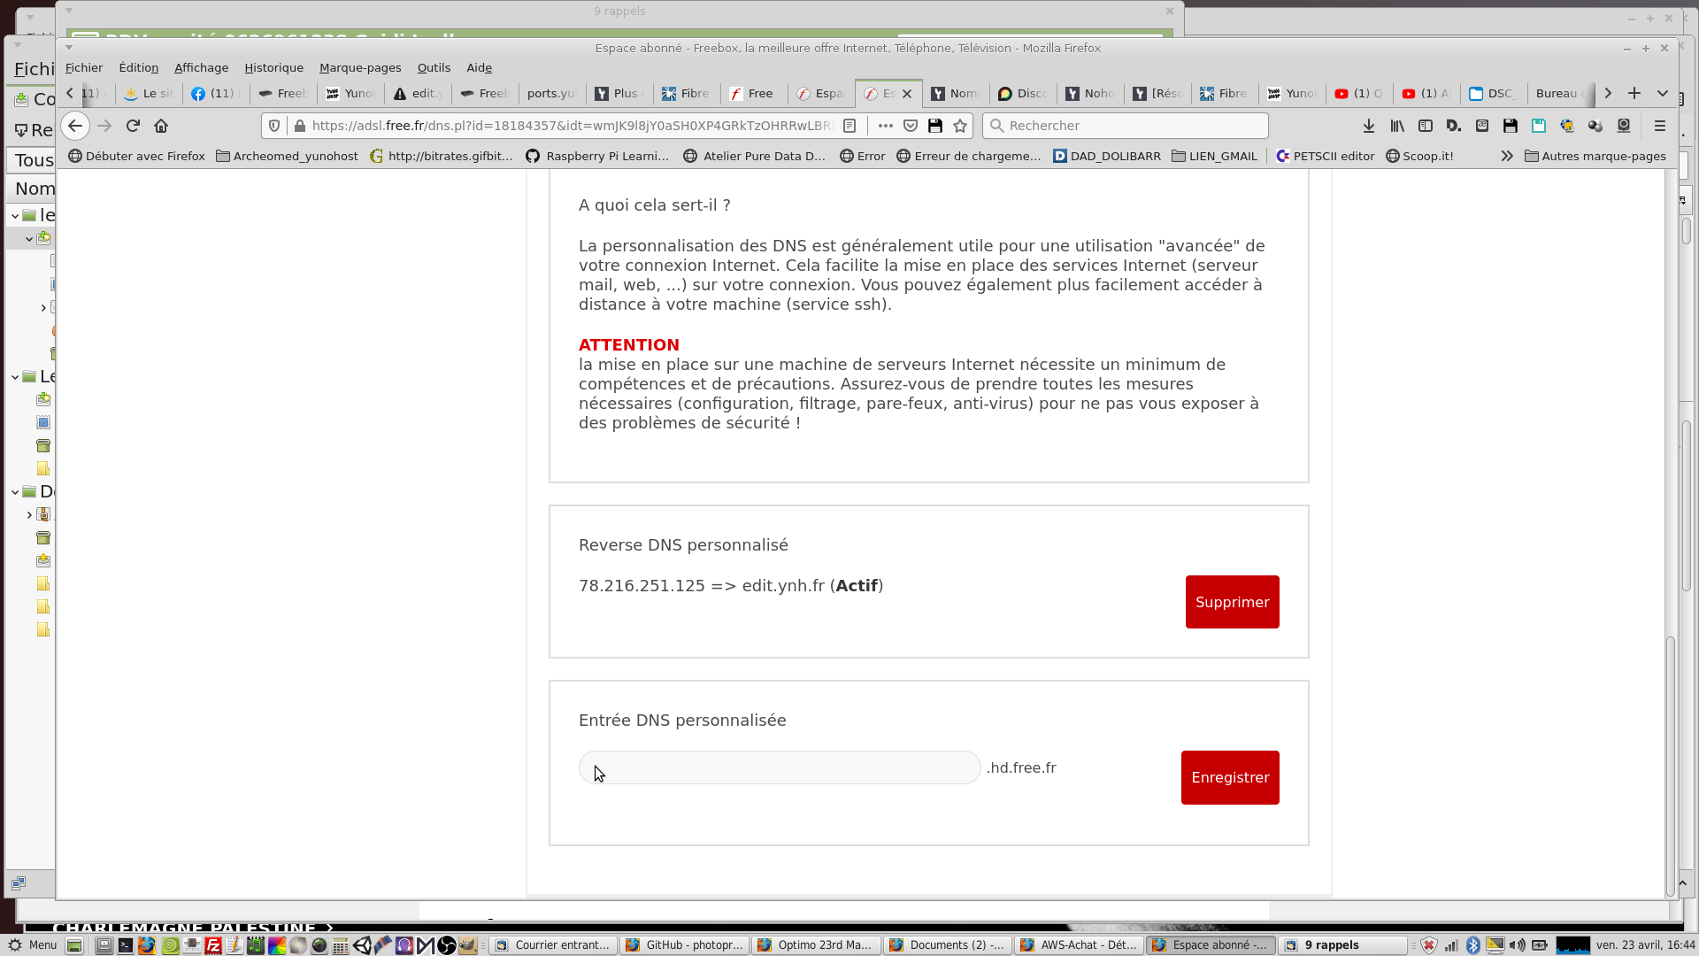Click the Firefox downloads arrow icon
The image size is (1699, 956).
pyautogui.click(x=1368, y=126)
